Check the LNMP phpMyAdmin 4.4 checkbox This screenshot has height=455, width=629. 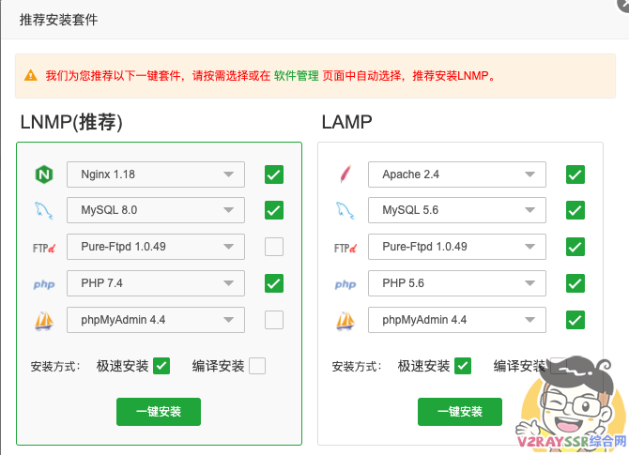tap(274, 321)
